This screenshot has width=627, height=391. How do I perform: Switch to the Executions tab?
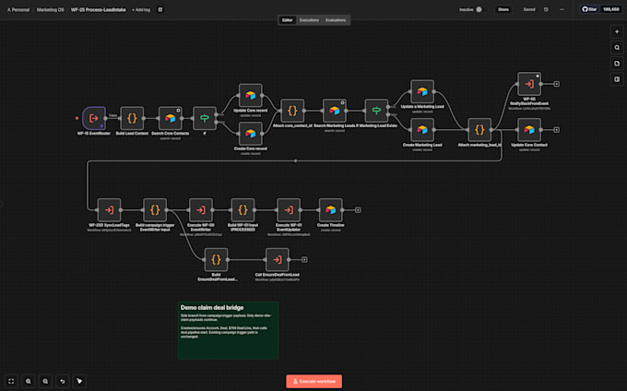309,20
